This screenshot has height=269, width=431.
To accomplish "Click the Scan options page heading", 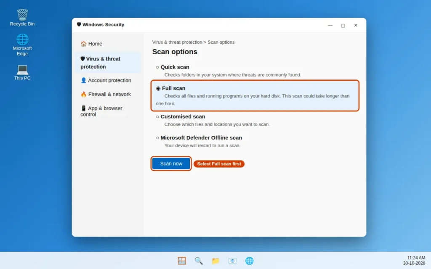I will click(x=175, y=52).
